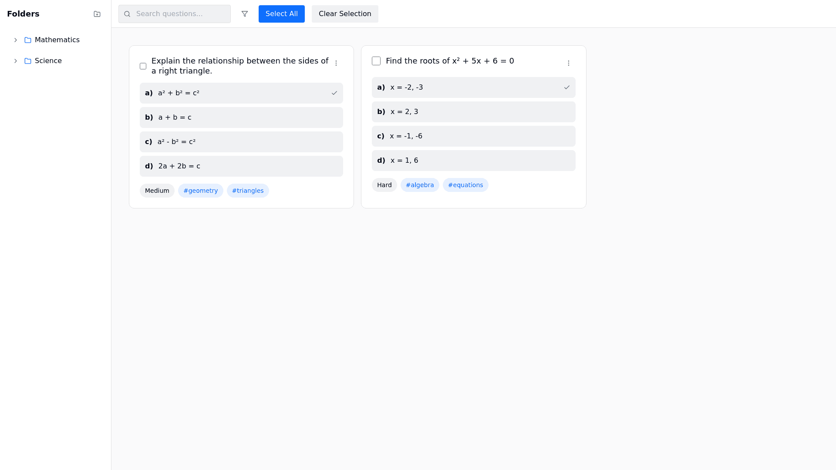The width and height of the screenshot is (836, 470).
Task: Open options menu for right triangle question
Action: (x=336, y=63)
